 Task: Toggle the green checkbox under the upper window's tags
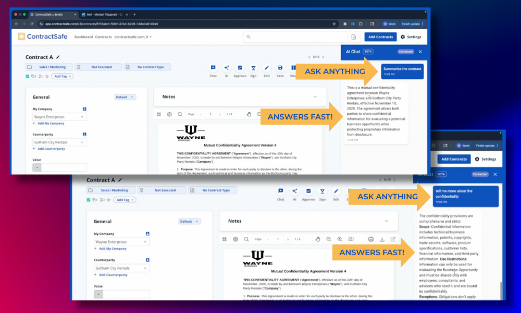[x=27, y=76]
